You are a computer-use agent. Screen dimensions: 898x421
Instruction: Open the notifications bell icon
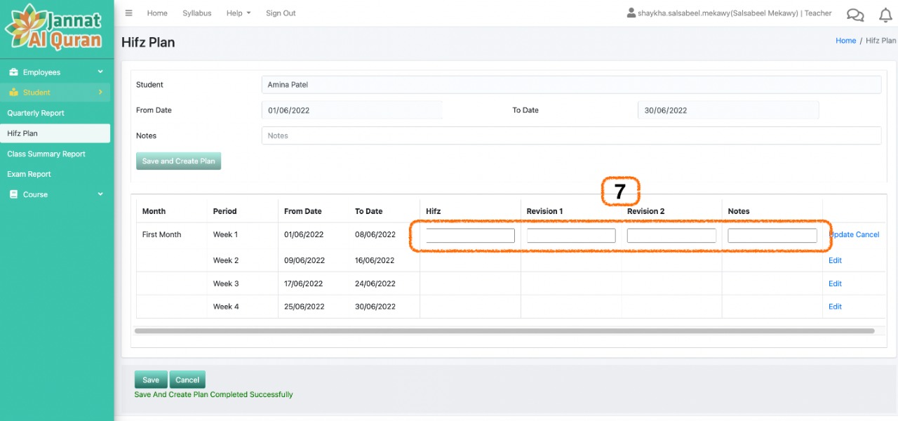pyautogui.click(x=885, y=15)
